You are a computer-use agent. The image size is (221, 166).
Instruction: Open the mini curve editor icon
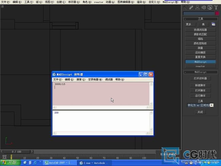click(x=4, y=157)
